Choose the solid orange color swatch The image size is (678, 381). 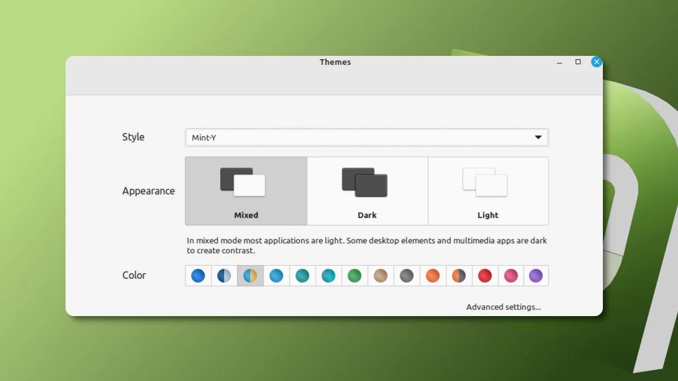[433, 275]
